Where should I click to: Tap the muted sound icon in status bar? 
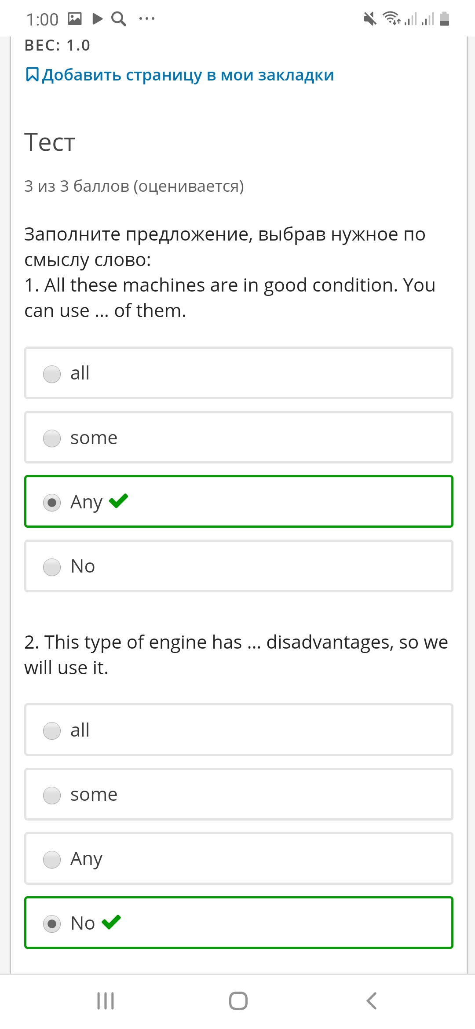click(x=370, y=18)
